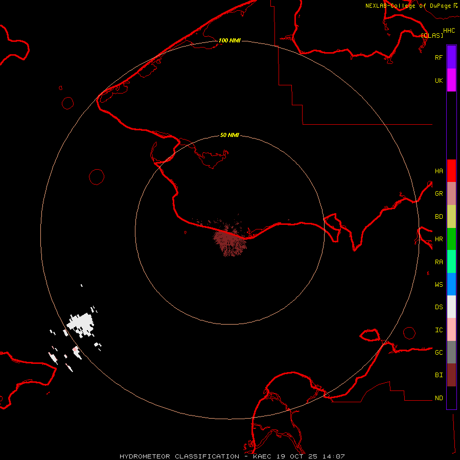Click the HA red legend swatch
The image size is (460, 460).
pyautogui.click(x=451, y=171)
